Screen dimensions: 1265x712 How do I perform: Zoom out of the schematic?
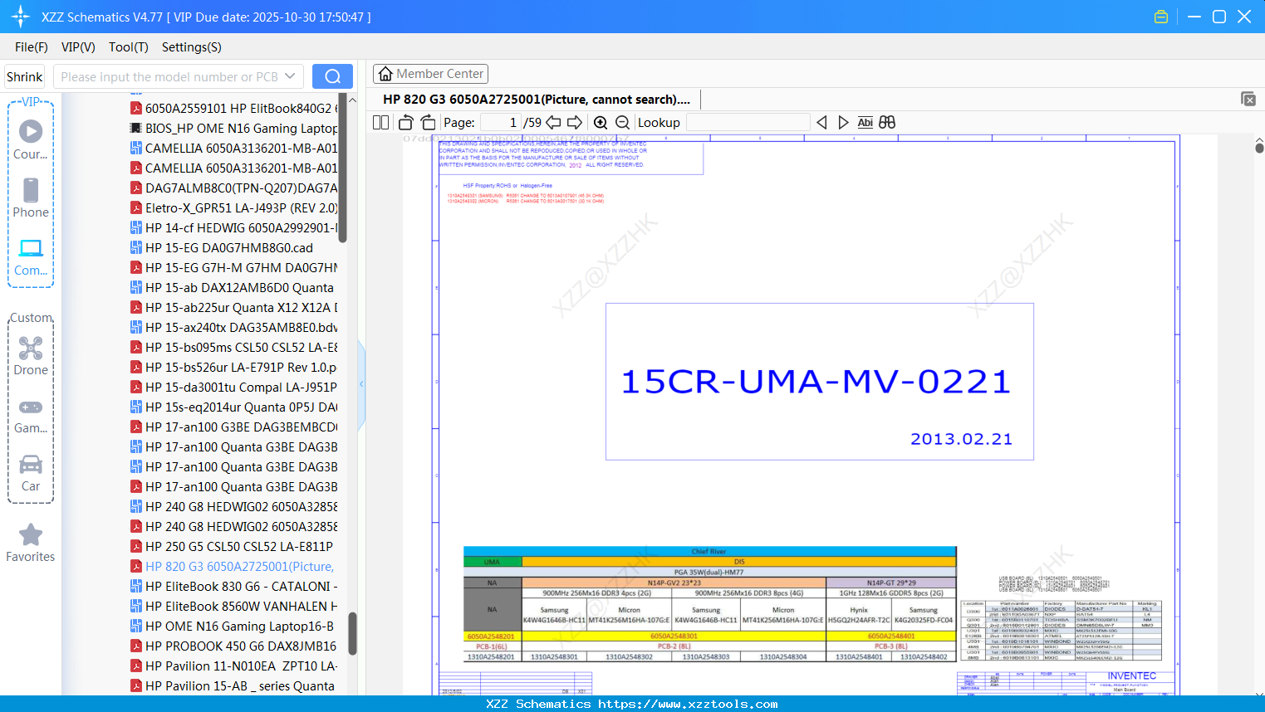(x=622, y=122)
